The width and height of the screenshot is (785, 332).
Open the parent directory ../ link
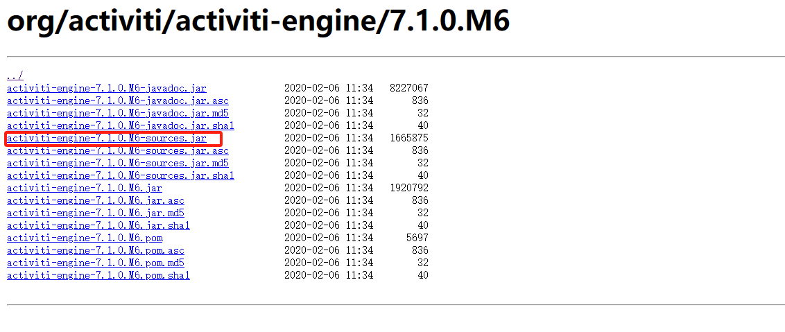15,76
